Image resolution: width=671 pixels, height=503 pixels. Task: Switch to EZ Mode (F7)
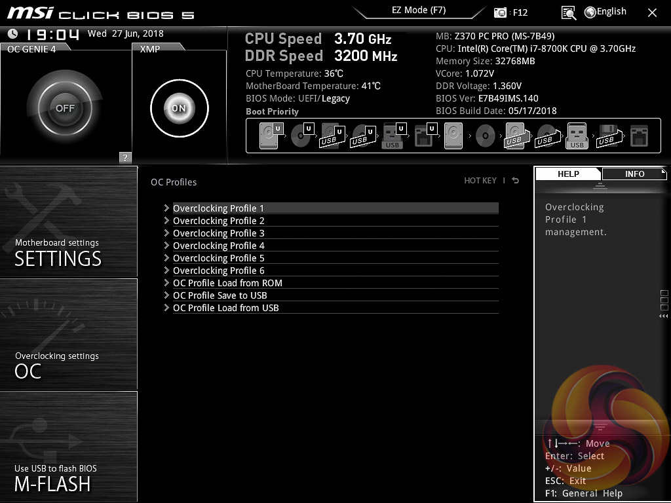pos(419,10)
